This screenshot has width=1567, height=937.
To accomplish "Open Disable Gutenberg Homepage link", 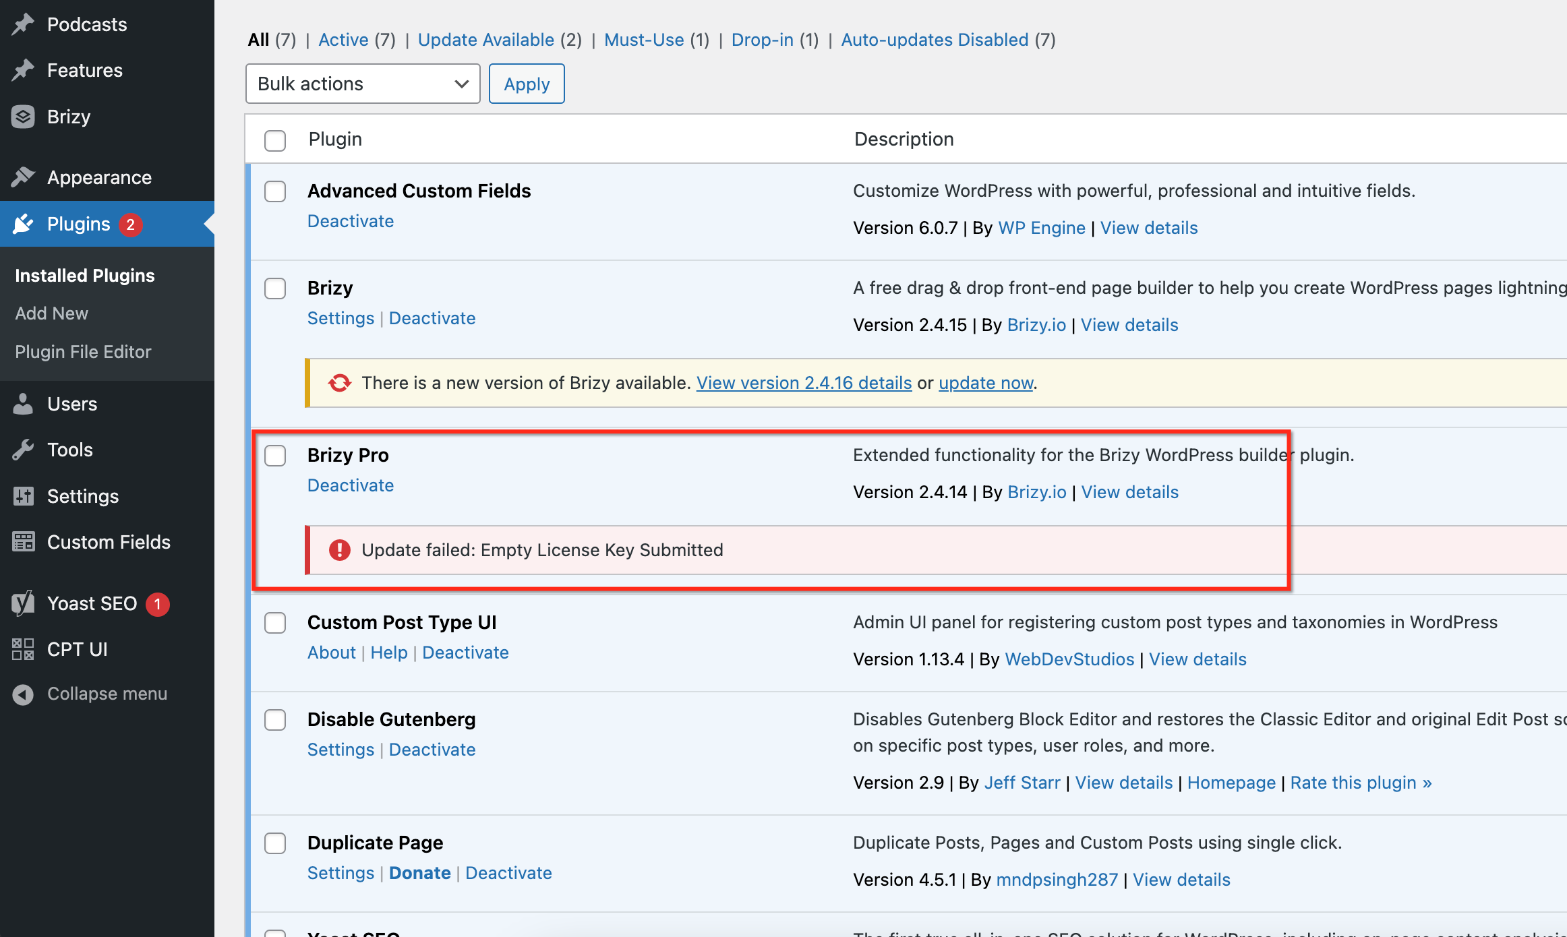I will pyautogui.click(x=1231, y=783).
